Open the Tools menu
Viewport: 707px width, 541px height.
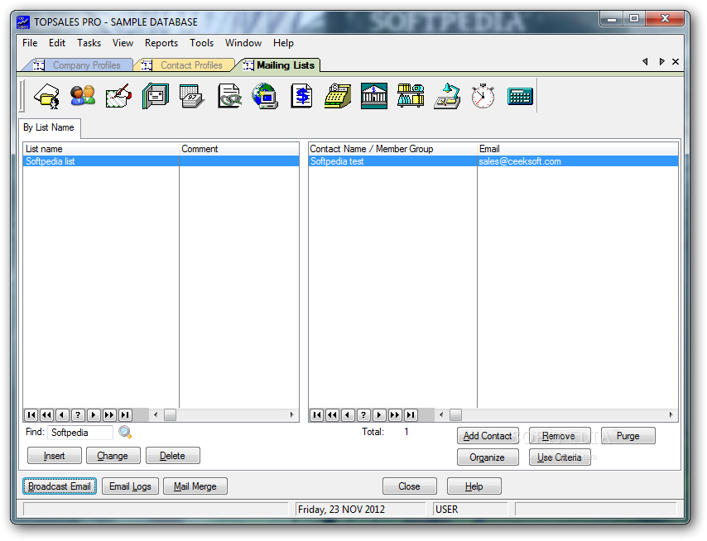click(x=201, y=43)
